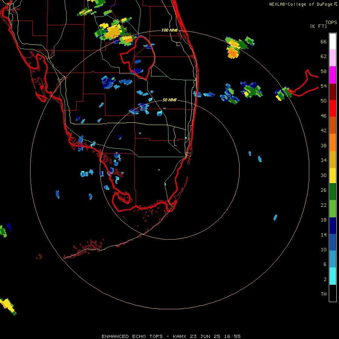Viewport: 339px width, 339px height.
Task: Click the light orange legend swatch
Action: 333,142
